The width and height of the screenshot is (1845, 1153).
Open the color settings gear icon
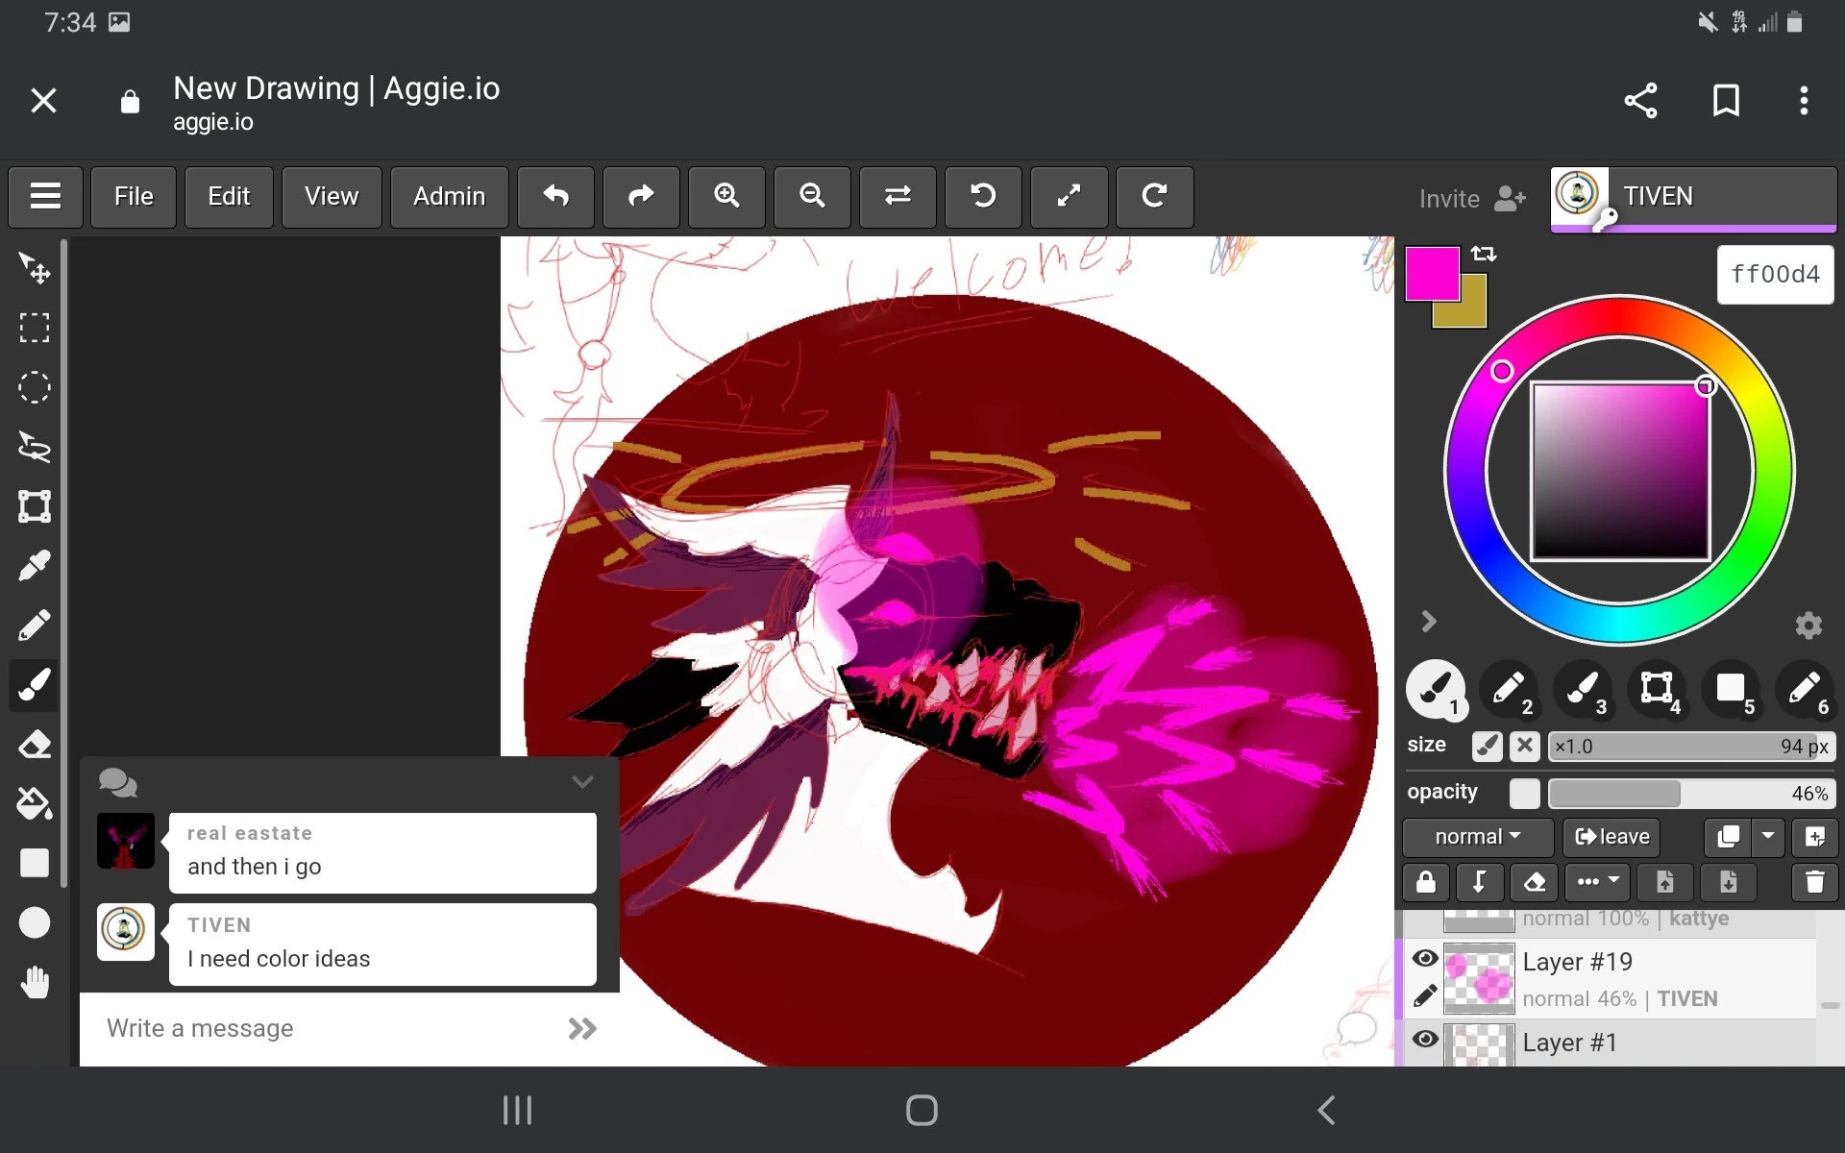1809,625
